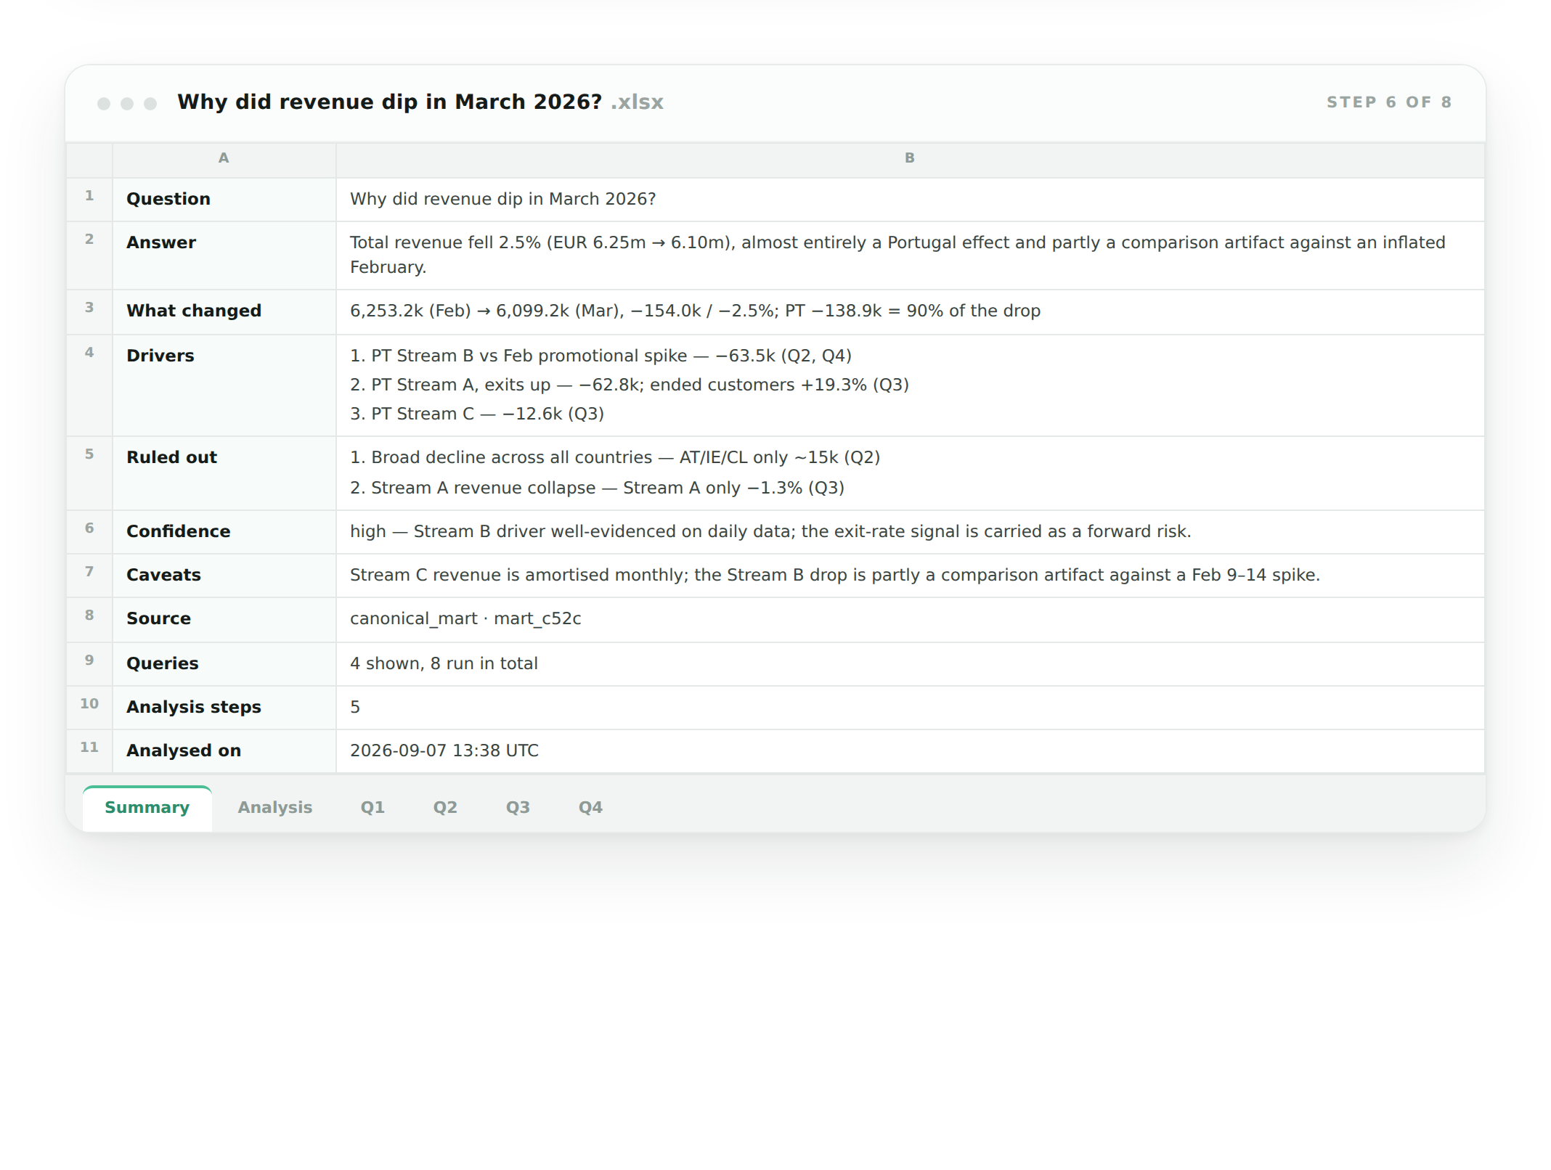Click 'Broad decline across all countries' line
Screen dimensions: 1551x1170
(615, 458)
